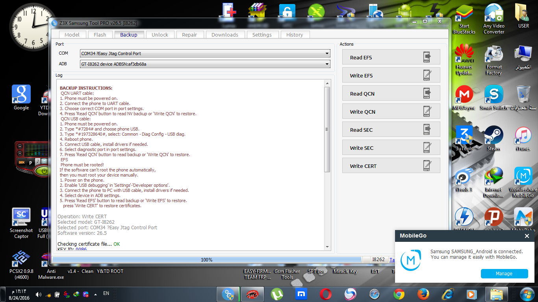Launch 3uTools from the desktop
The width and height of the screenshot is (538, 302).
[464, 138]
